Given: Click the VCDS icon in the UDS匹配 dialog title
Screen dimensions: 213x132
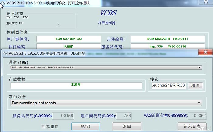Looking at the screenshot, I should 5,53.
